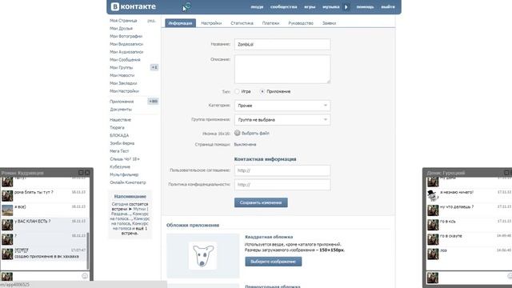Switch to the Настройки tab
The width and height of the screenshot is (512, 288).
[x=211, y=23]
